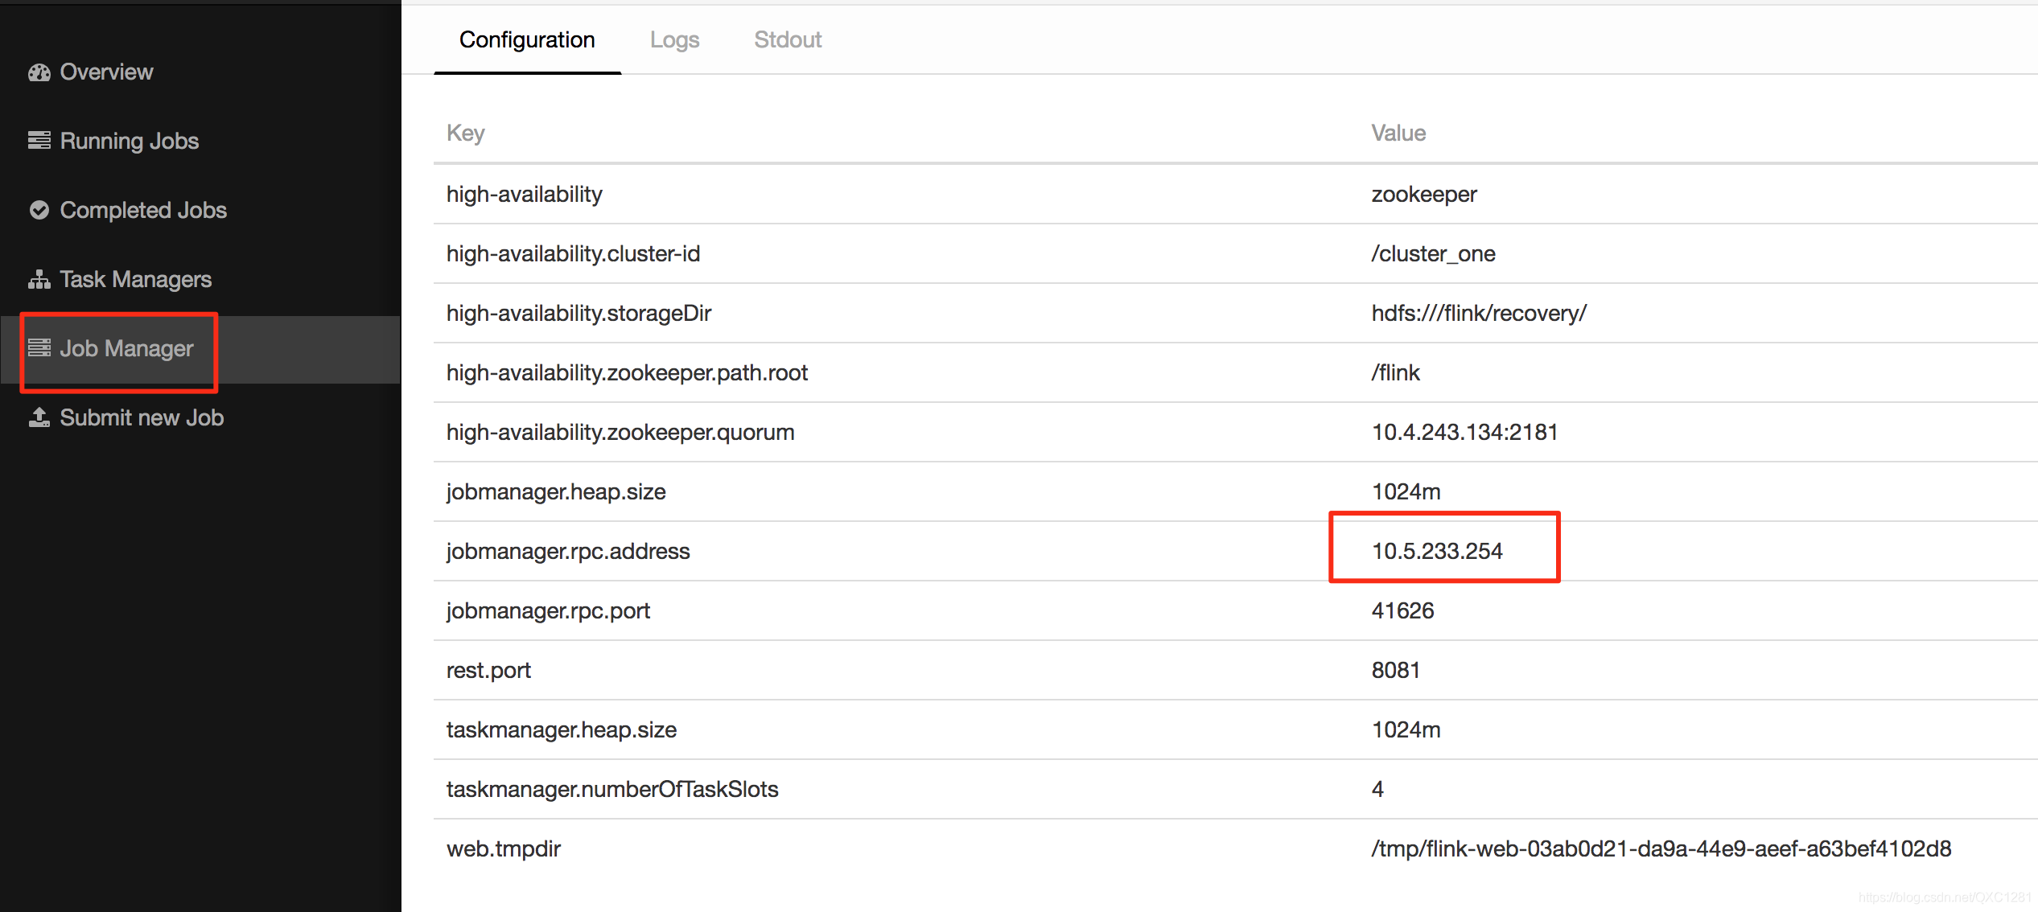The height and width of the screenshot is (912, 2038).
Task: Click the Completed Jobs checkmark icon
Action: click(39, 210)
